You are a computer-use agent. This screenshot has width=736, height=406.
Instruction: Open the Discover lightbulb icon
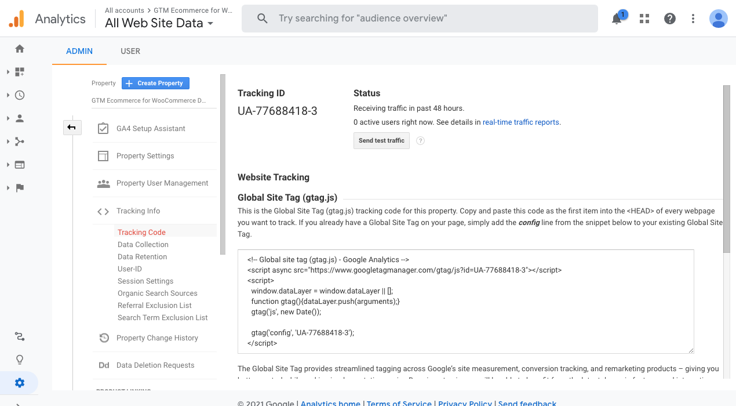[x=20, y=360]
